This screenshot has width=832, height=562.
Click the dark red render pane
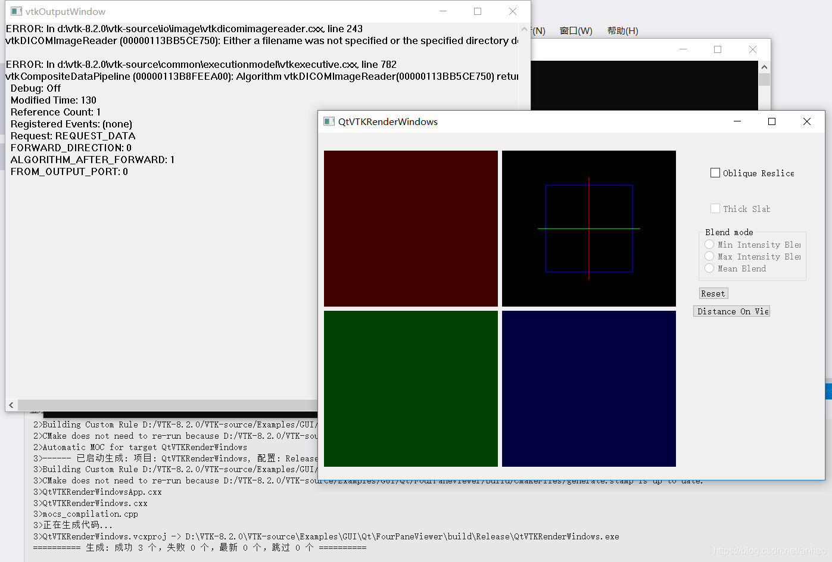click(411, 229)
